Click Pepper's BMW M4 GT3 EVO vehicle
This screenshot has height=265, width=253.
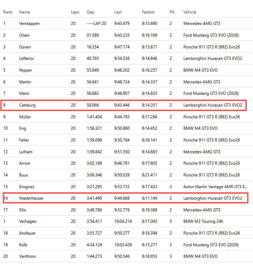[x=201, y=70]
